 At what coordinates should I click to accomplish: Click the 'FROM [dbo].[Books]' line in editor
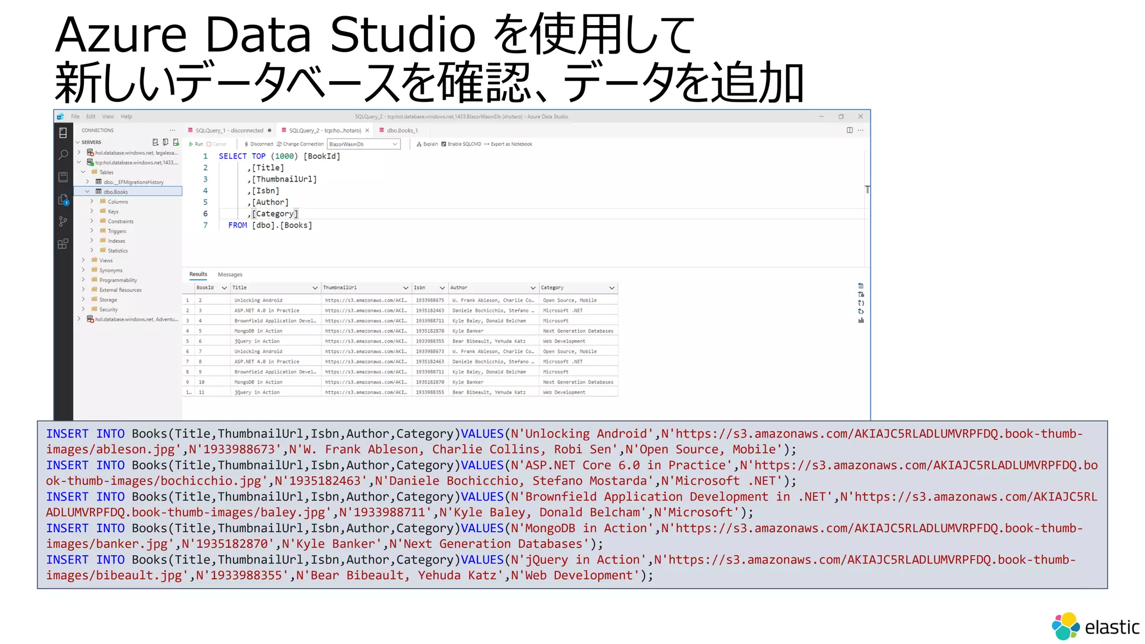click(x=270, y=225)
